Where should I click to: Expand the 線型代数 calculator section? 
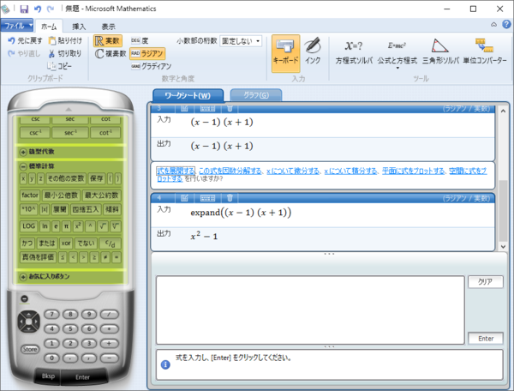[x=23, y=152]
